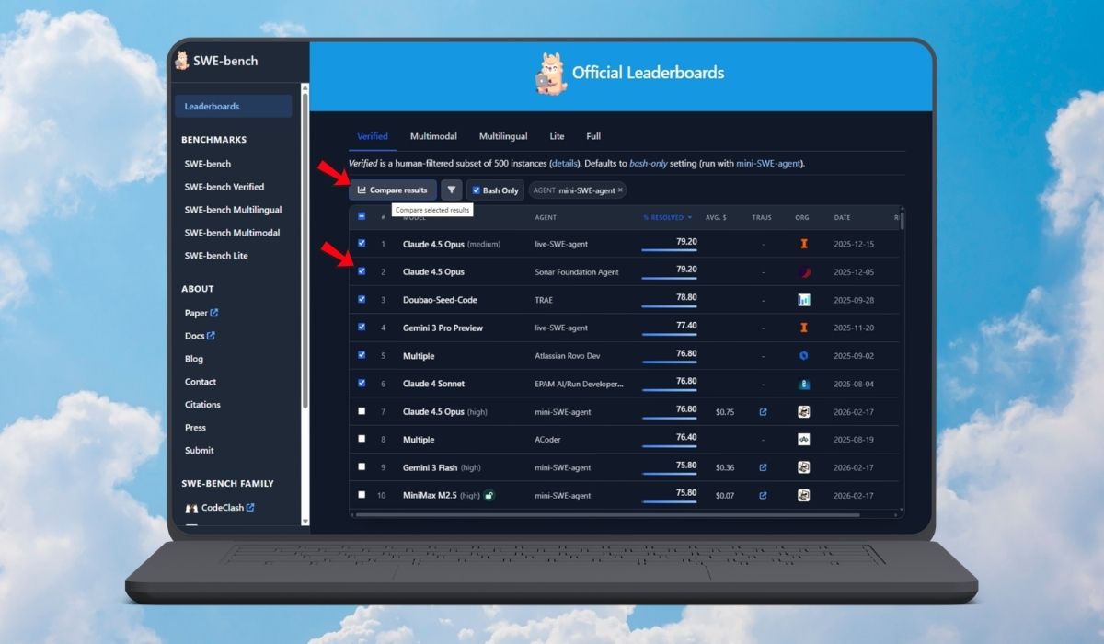This screenshot has height=644, width=1104.
Task: Open the details link in description
Action: (x=565, y=163)
